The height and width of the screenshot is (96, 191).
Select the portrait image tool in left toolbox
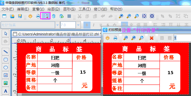(x=6, y=75)
